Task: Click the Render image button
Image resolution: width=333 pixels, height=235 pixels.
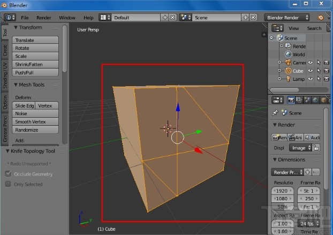Action: pyautogui.click(x=279, y=138)
